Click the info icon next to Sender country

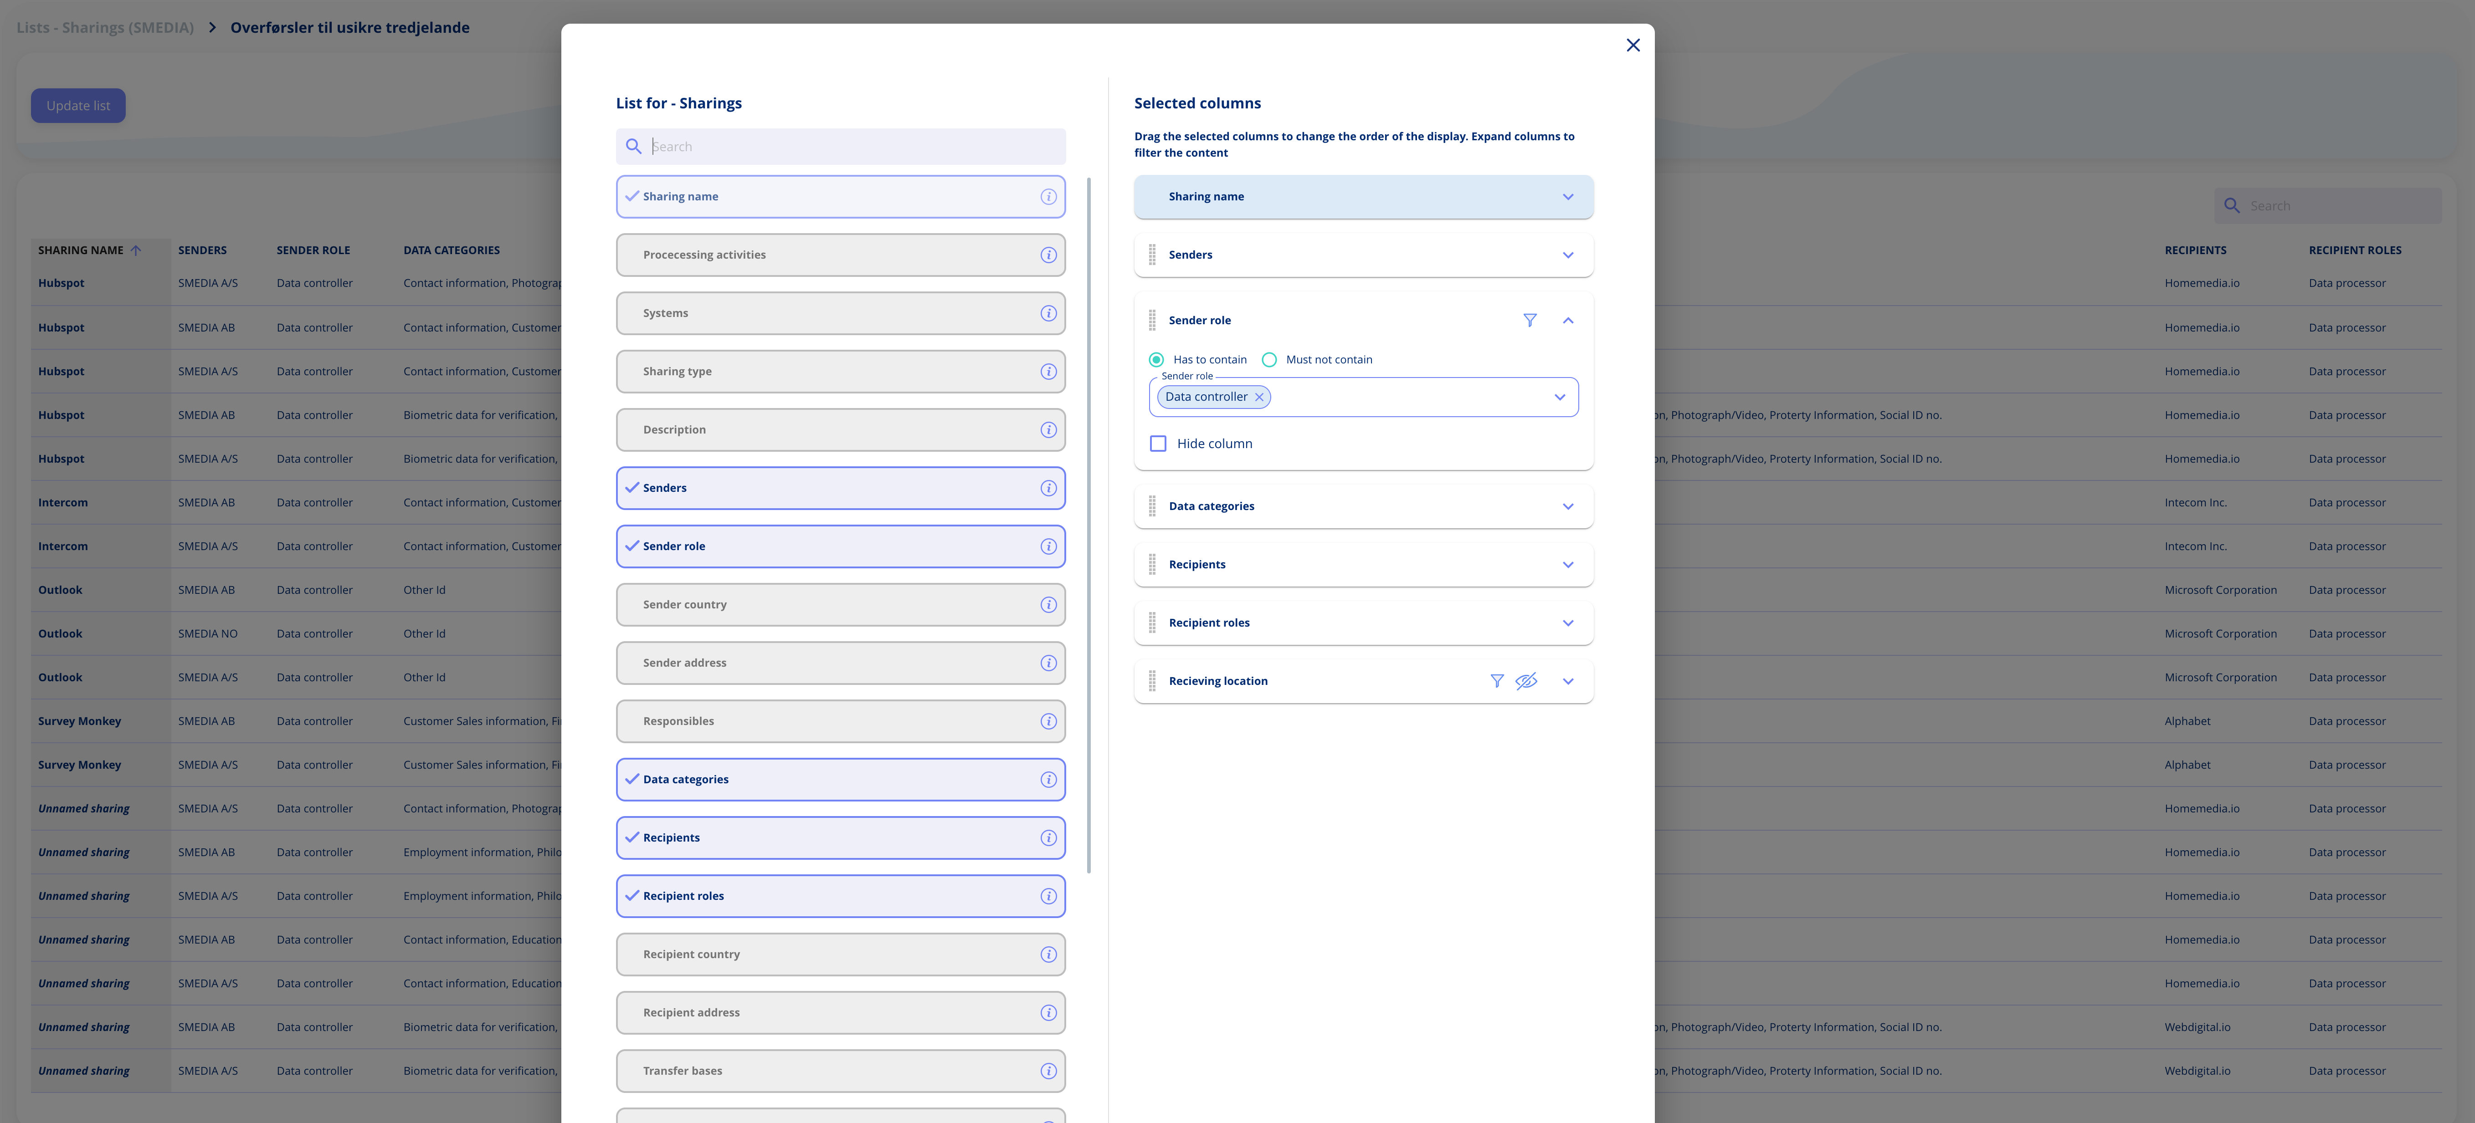(1048, 602)
